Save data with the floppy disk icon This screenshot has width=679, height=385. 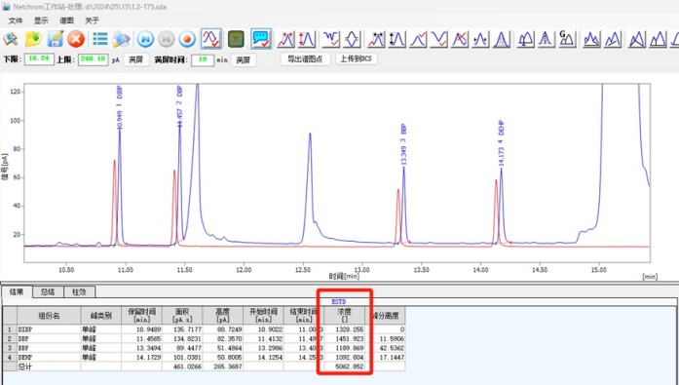coord(56,39)
